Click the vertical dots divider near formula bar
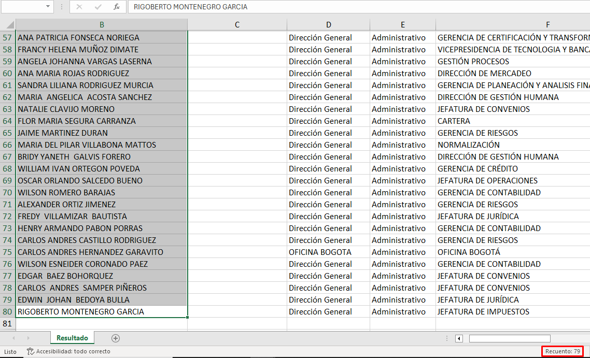 point(61,7)
